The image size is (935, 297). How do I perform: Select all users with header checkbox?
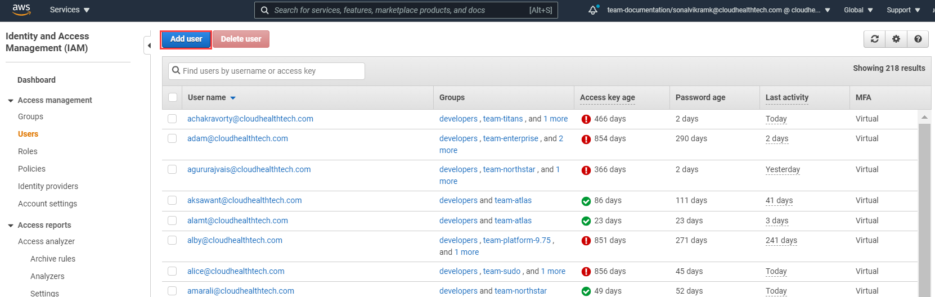pyautogui.click(x=173, y=97)
